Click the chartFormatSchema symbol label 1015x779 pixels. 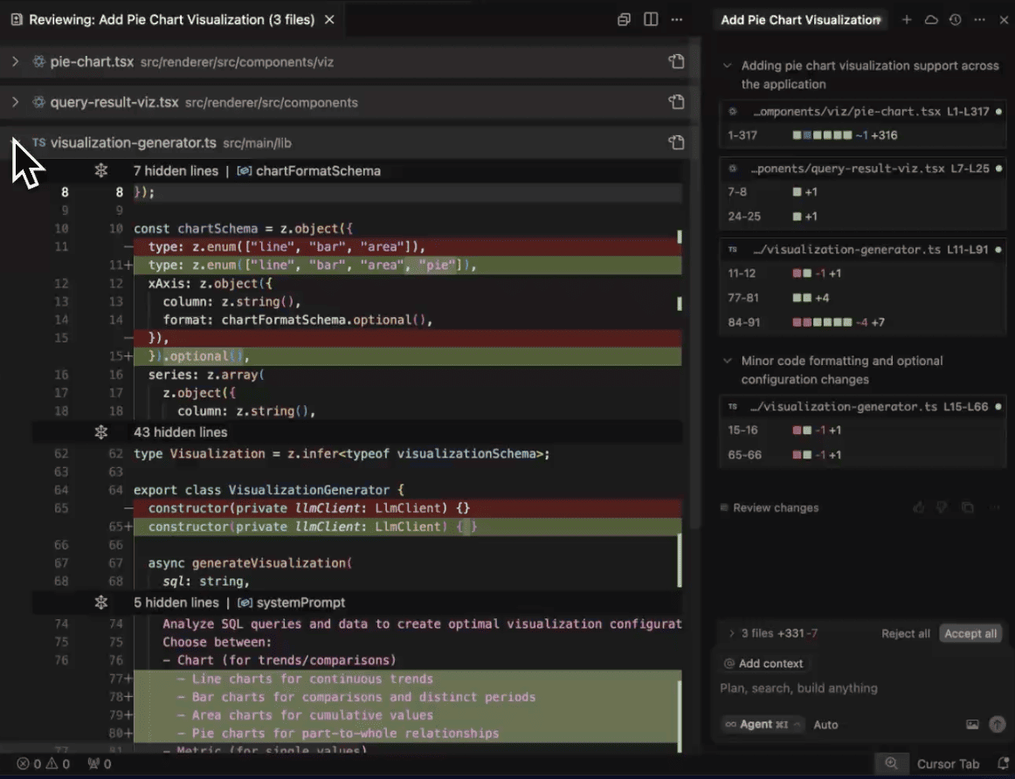click(318, 171)
